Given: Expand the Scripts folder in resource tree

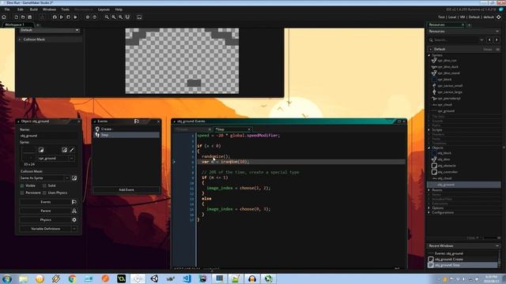Looking at the screenshot, I should (x=429, y=130).
